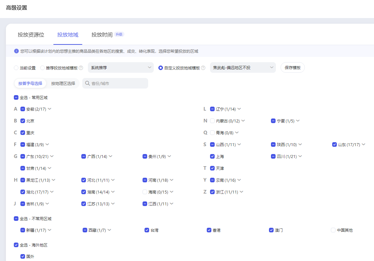Screen dimensions: 374x261
Task: Switch to 按地理区选择 mode
Action: point(63,83)
